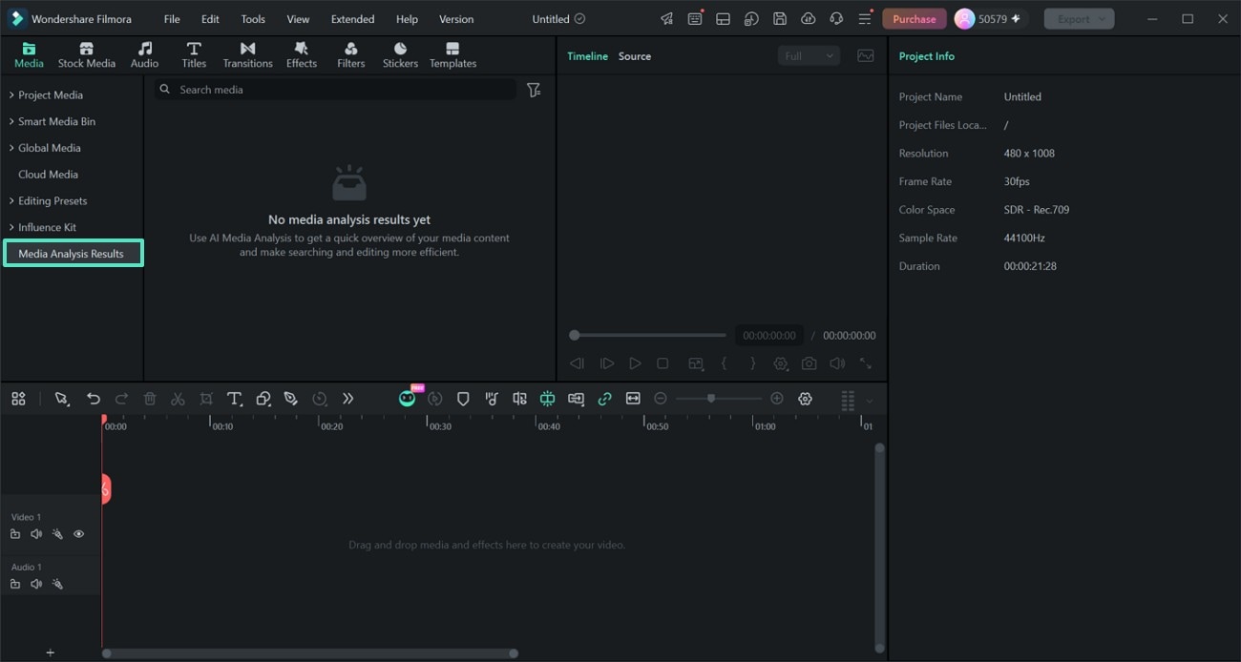
Task: Select Media Analysis Results item
Action: click(73, 254)
